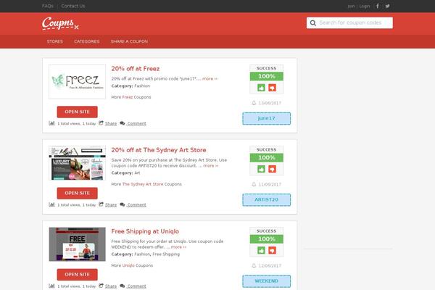
Task: Open site for the Sydney Art Store coupon
Action: point(77,193)
